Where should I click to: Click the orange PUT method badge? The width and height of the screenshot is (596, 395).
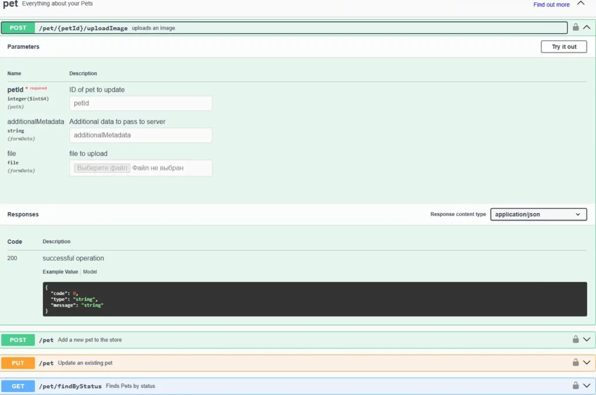tap(17, 362)
